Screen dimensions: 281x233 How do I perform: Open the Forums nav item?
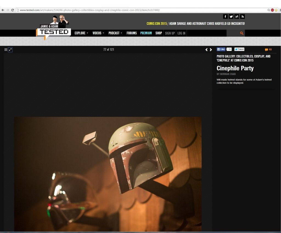pyautogui.click(x=131, y=33)
